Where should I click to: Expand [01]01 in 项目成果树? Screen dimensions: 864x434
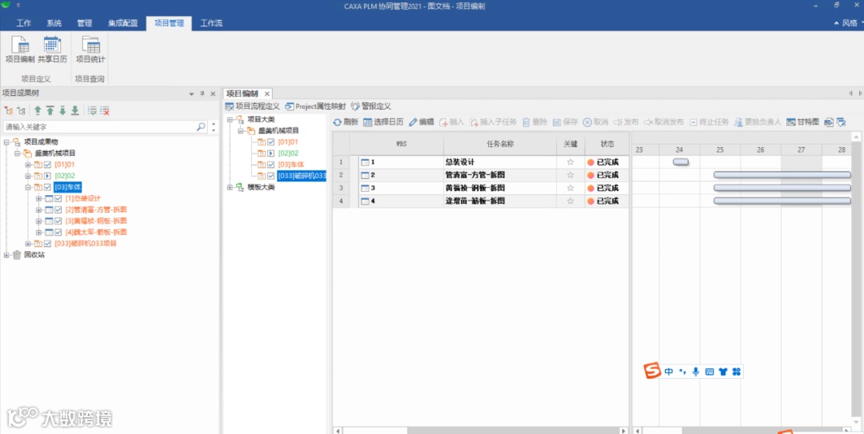coord(28,165)
